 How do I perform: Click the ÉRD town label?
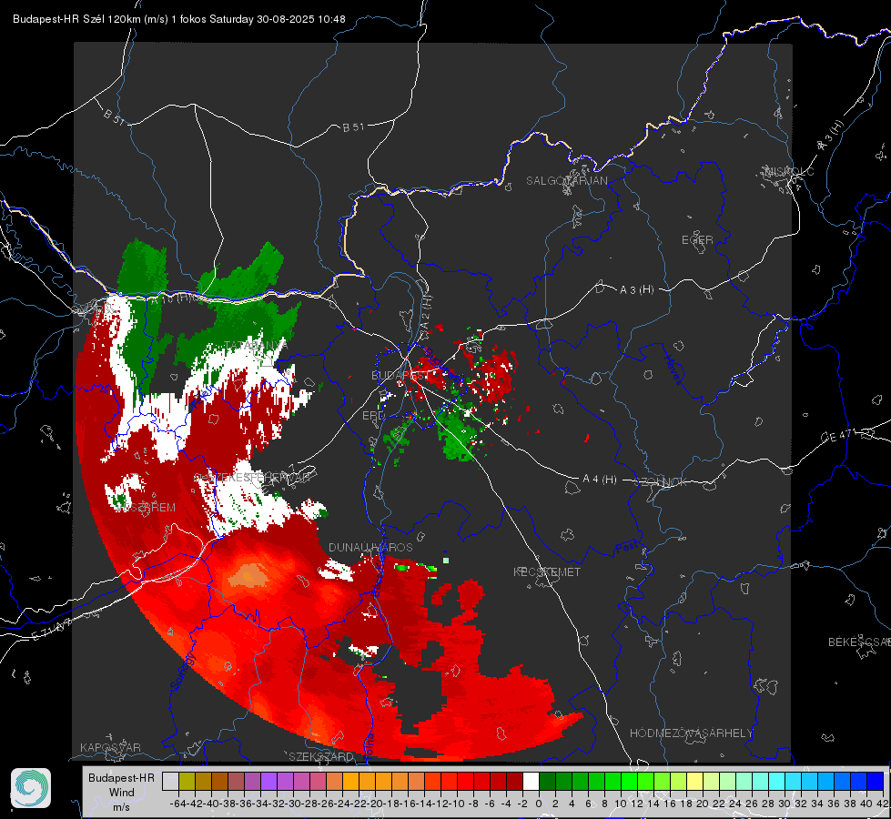[373, 416]
